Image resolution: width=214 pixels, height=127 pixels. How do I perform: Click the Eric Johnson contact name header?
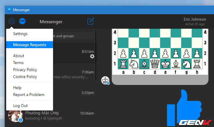[x=195, y=19]
